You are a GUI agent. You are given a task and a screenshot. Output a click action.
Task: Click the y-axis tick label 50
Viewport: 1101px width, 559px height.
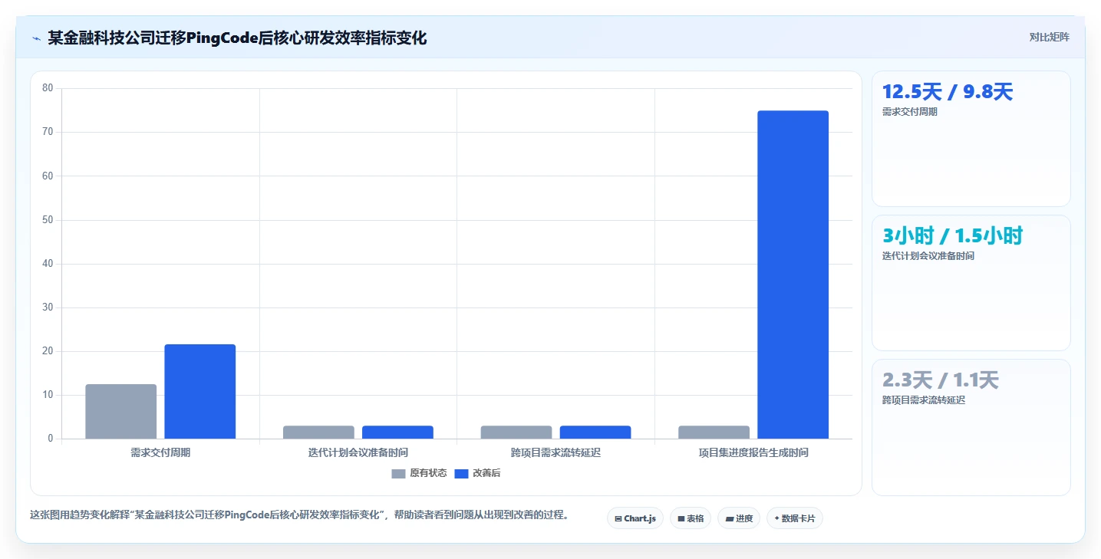pyautogui.click(x=48, y=220)
